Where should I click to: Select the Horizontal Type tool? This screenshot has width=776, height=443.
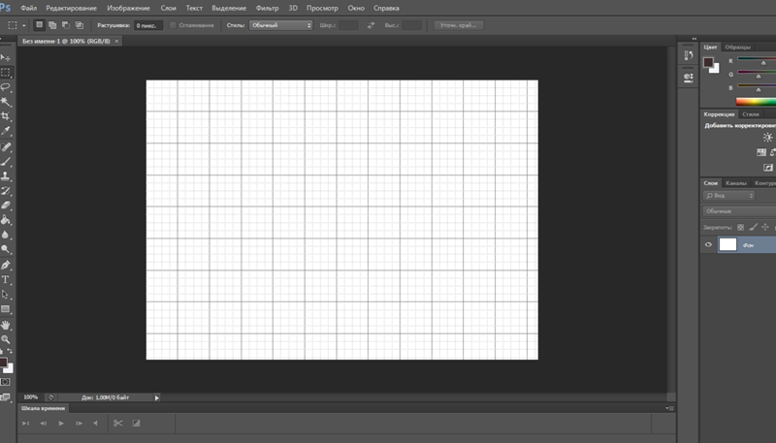pos(6,280)
